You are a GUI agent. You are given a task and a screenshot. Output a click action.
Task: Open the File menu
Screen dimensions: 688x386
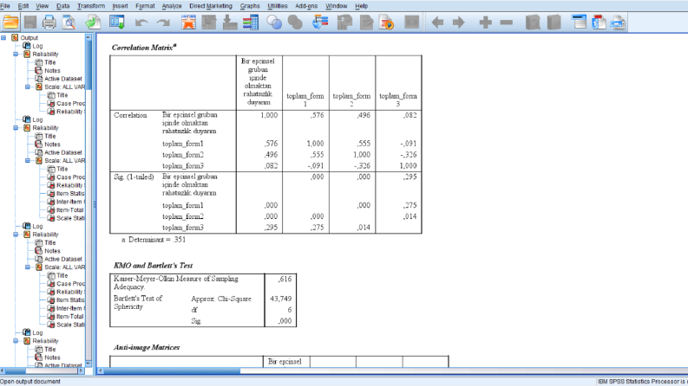pos(5,6)
